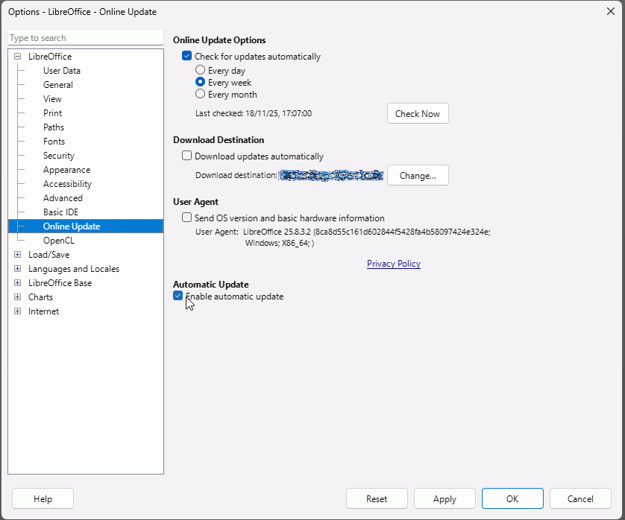The image size is (625, 520).
Task: Expand the Charts tree node
Action: [18, 297]
